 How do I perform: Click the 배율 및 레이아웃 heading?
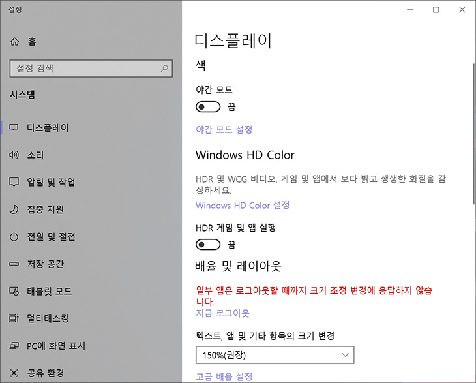(x=238, y=266)
